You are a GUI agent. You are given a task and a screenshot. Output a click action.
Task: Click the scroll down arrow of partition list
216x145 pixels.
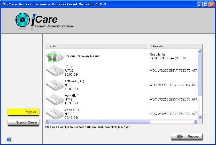[x=200, y=117]
